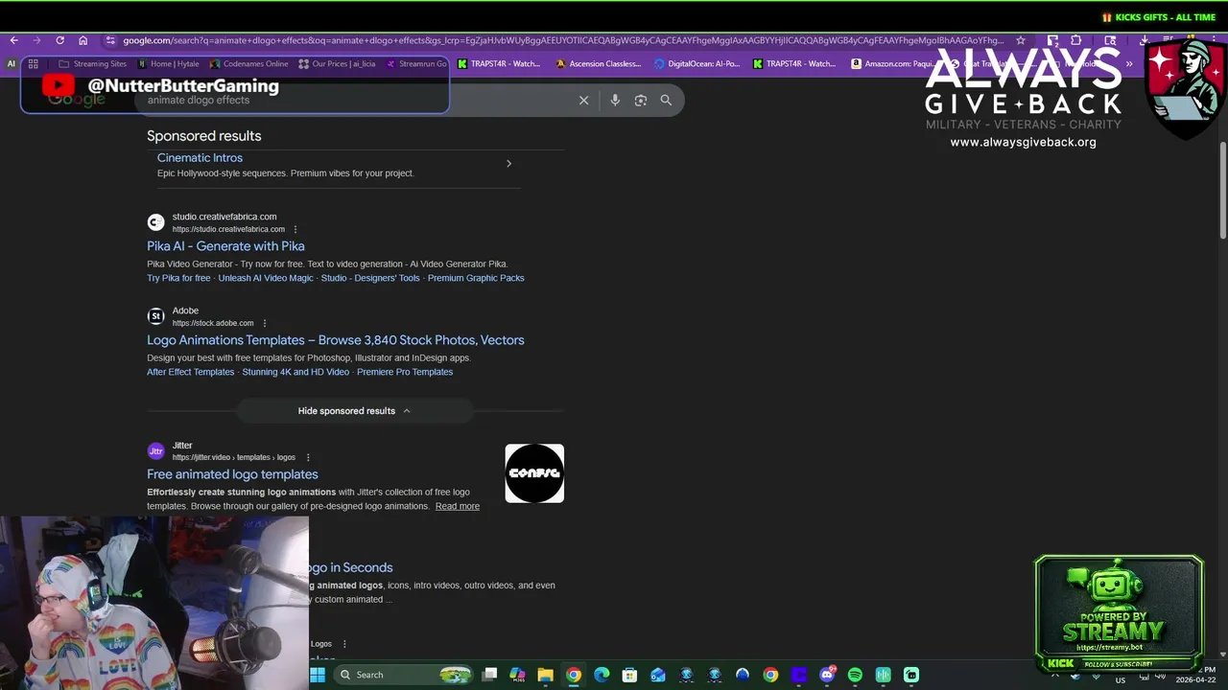Start voice search with the microphone icon
This screenshot has height=690, width=1228.
[615, 100]
